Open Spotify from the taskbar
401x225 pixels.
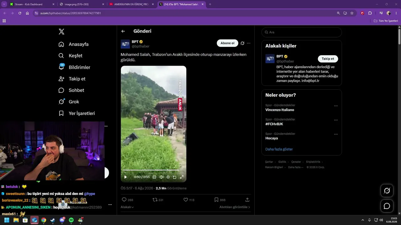[71, 220]
